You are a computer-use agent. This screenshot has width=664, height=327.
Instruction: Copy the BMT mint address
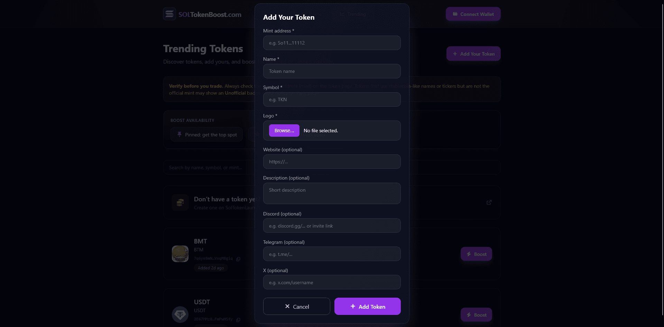pyautogui.click(x=238, y=258)
